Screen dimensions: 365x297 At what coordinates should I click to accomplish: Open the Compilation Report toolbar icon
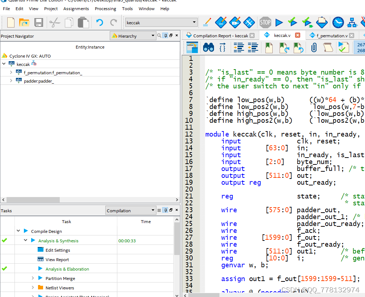point(322,22)
